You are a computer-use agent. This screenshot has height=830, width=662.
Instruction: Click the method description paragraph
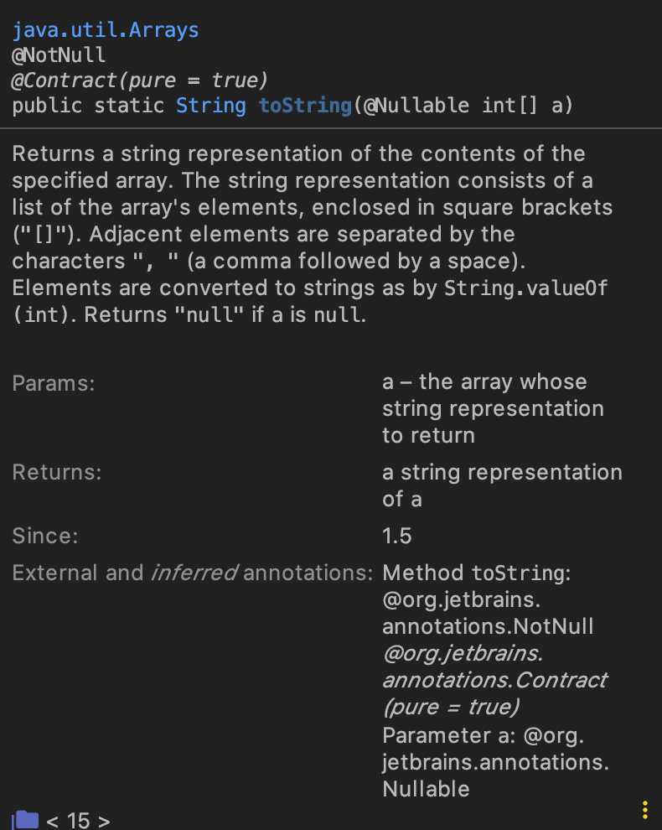[x=310, y=234]
